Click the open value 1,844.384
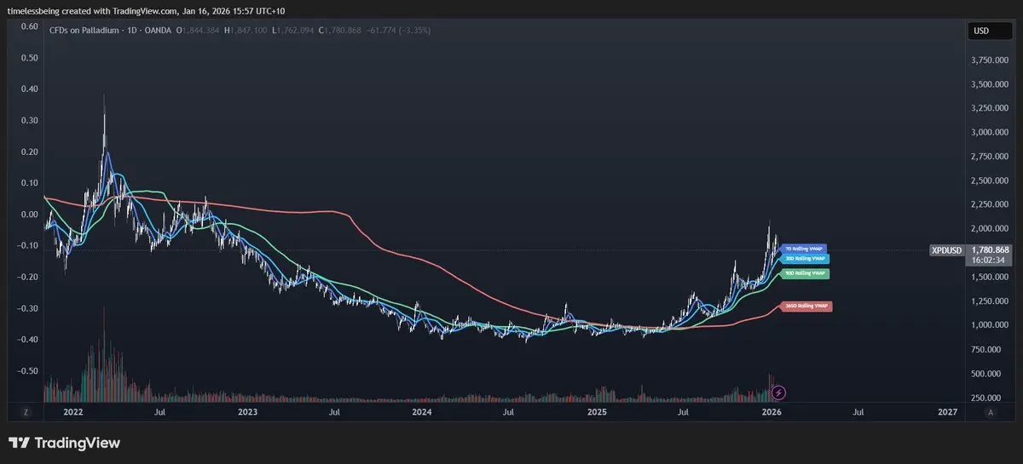Viewport: 1023px width, 464px height. (x=200, y=31)
